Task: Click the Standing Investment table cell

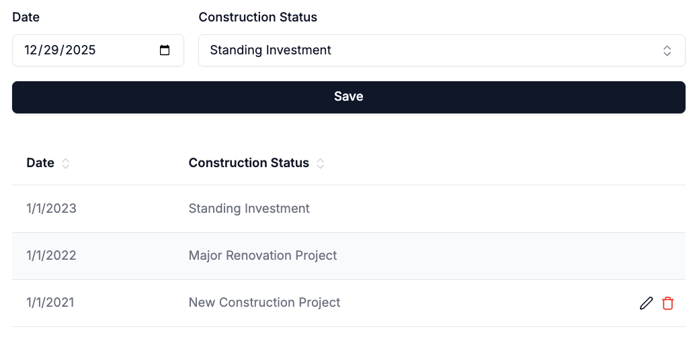Action: point(249,208)
